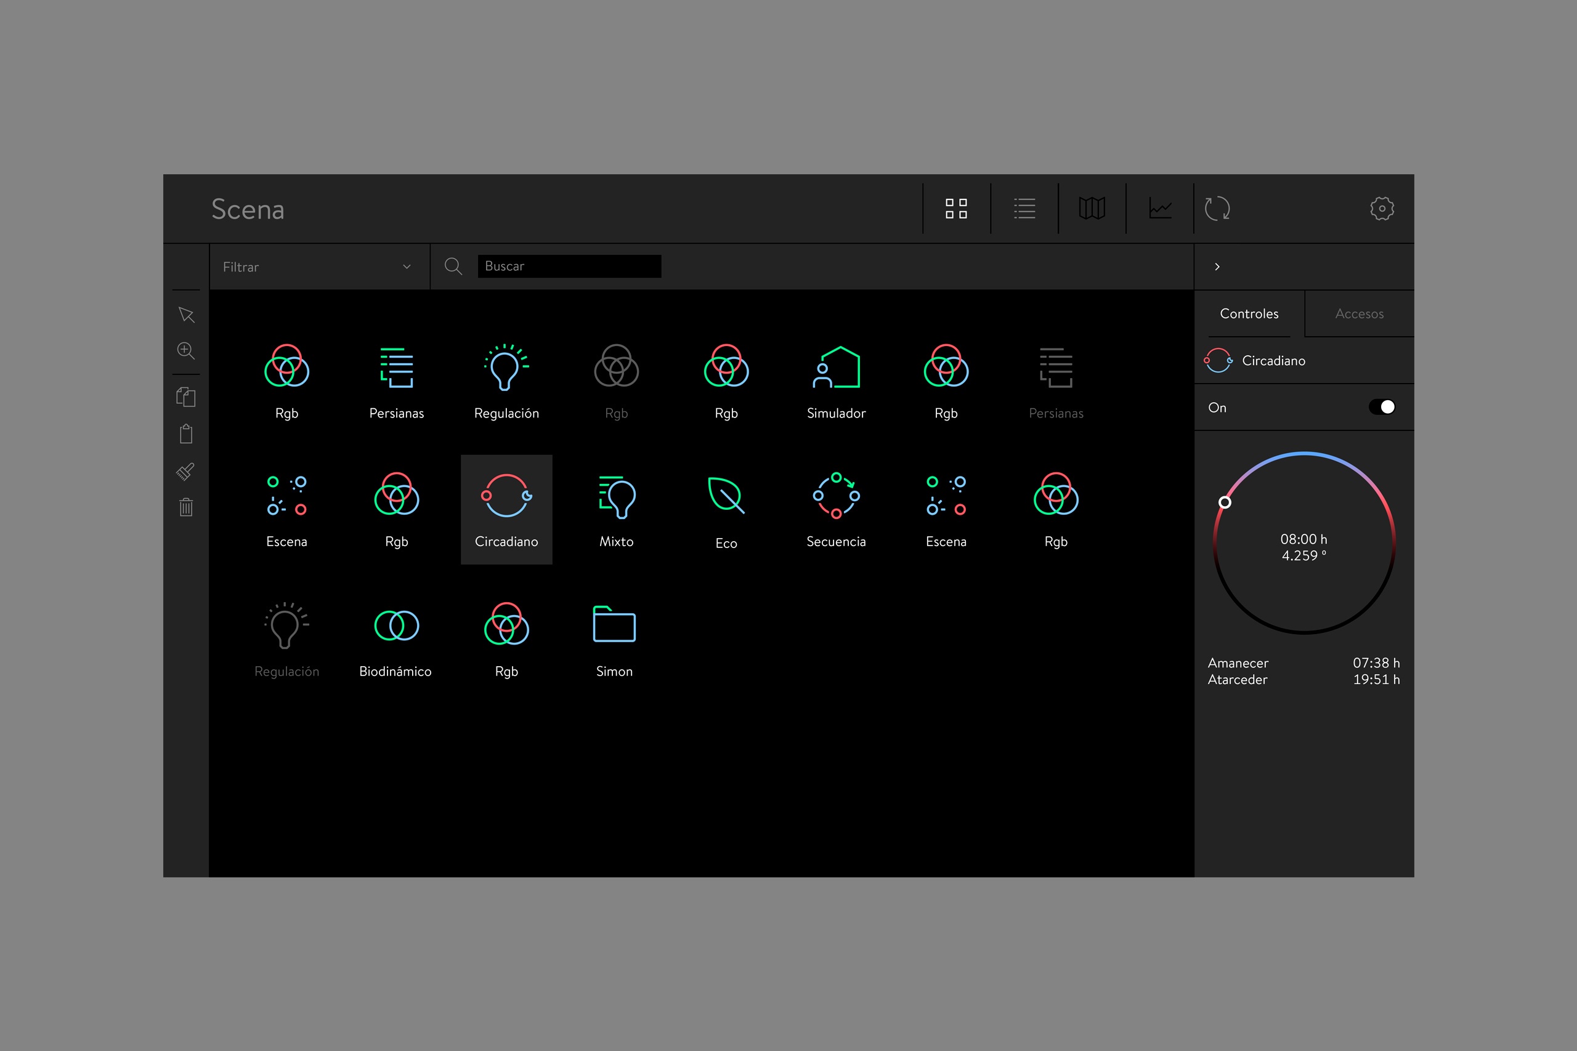Open the Filtrar dropdown
Screen dimensions: 1577x1051
coord(318,267)
